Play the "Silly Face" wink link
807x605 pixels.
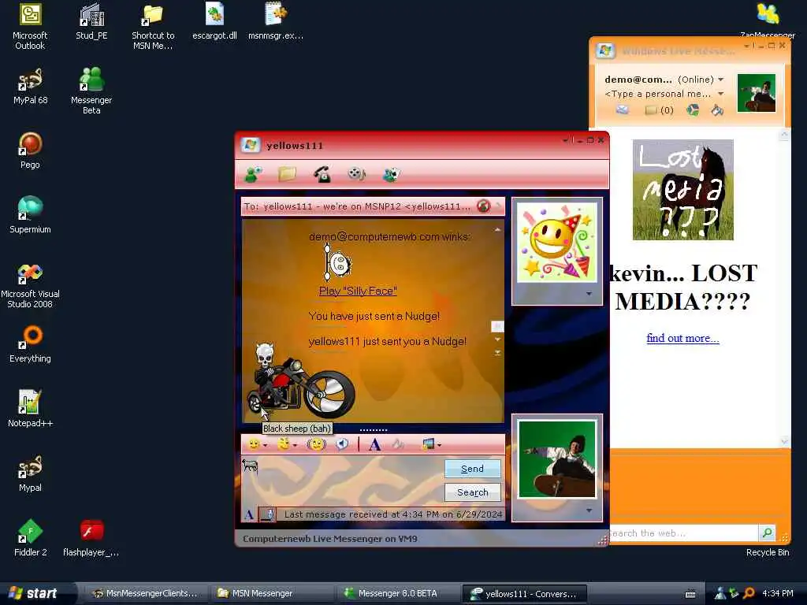(x=358, y=291)
